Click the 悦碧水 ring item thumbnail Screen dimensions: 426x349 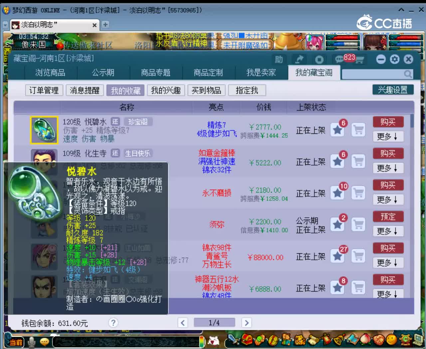pyautogui.click(x=44, y=130)
